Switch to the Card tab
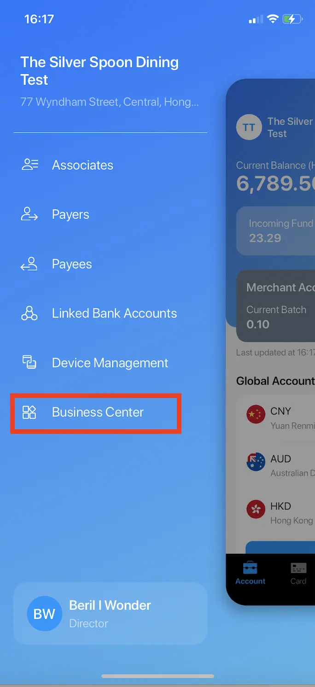315x687 pixels. 298,573
